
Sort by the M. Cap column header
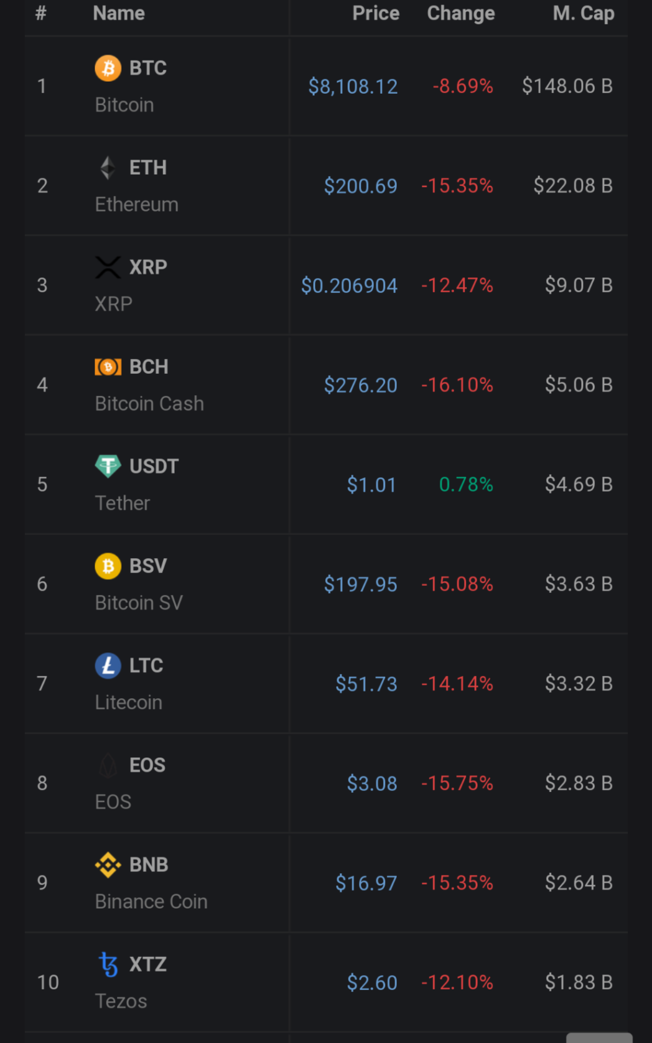coord(584,14)
